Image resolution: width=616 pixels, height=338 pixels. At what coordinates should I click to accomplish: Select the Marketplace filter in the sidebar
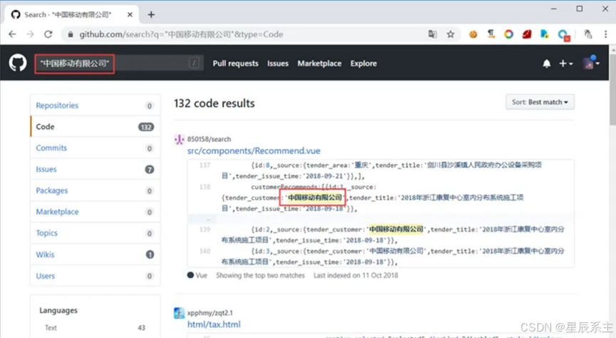[x=95, y=212]
